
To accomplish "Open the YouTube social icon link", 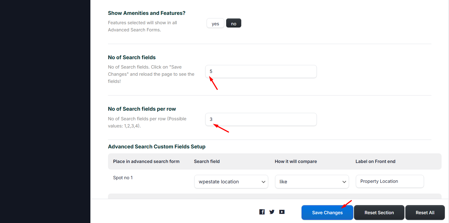I will [282, 212].
